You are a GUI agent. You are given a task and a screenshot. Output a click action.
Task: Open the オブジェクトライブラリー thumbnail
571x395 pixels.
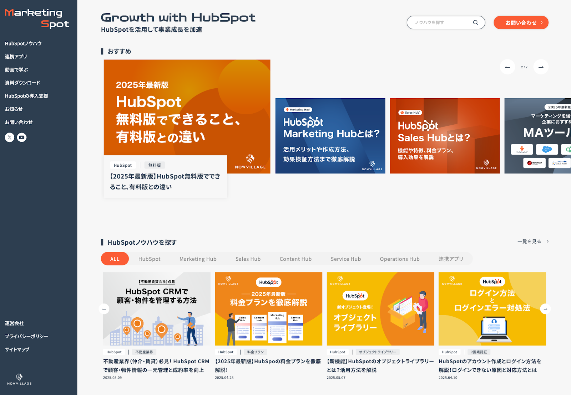coord(380,309)
